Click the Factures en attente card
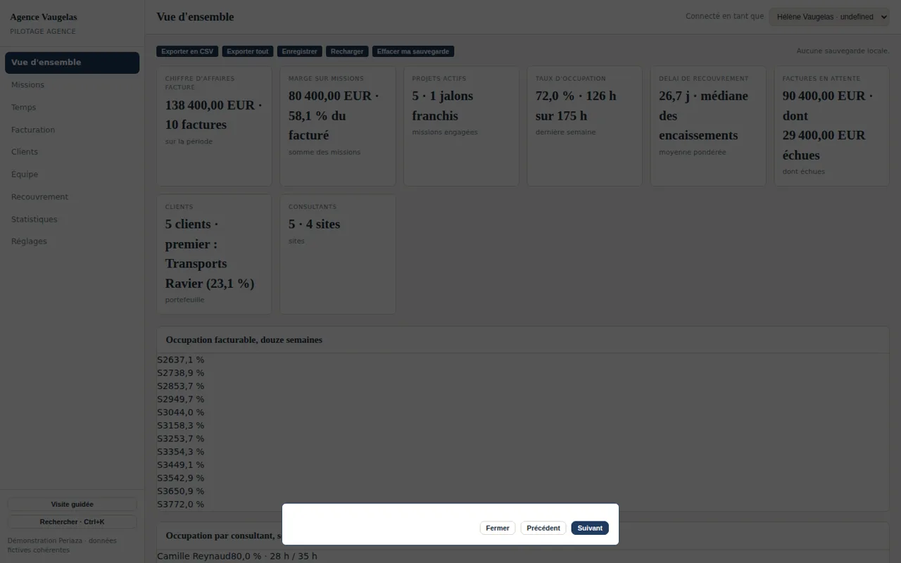This screenshot has width=901, height=563. (831, 126)
